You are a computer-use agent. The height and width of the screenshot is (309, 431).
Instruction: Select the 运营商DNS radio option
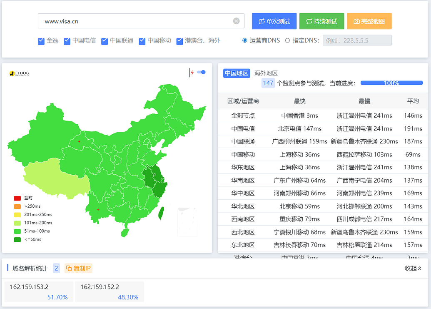244,40
